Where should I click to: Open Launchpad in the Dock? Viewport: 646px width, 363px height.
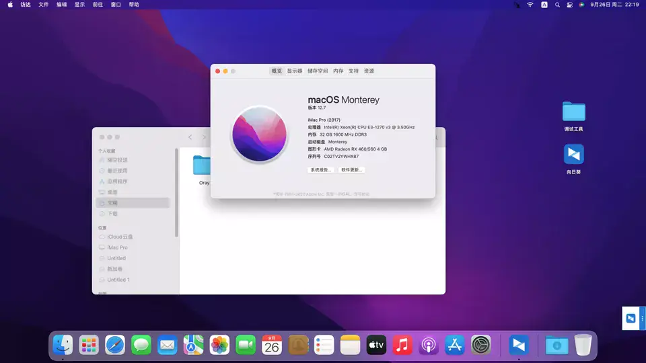pyautogui.click(x=89, y=345)
